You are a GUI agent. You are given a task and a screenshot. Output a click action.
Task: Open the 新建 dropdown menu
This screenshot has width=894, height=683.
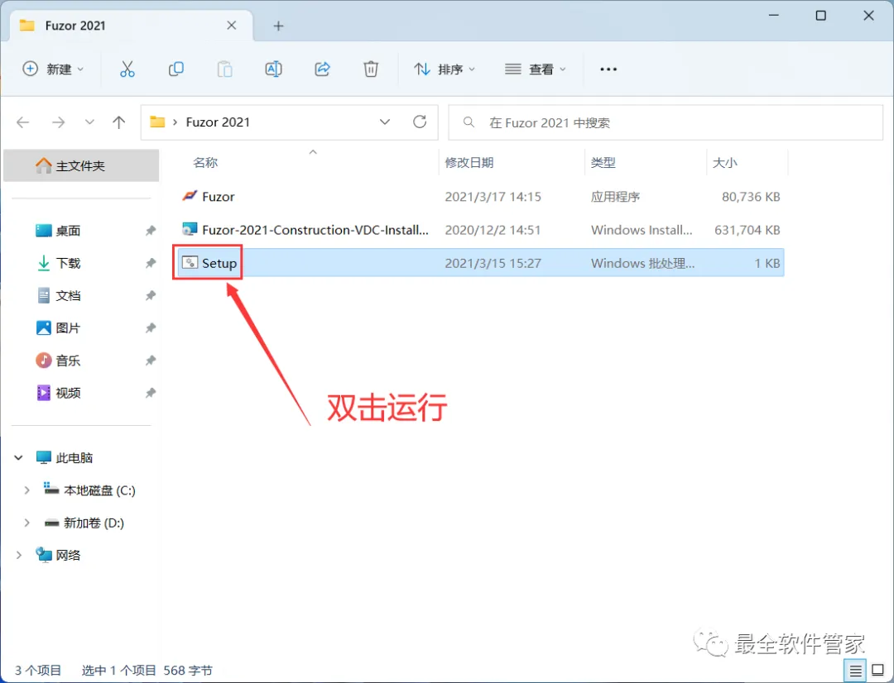pyautogui.click(x=53, y=69)
